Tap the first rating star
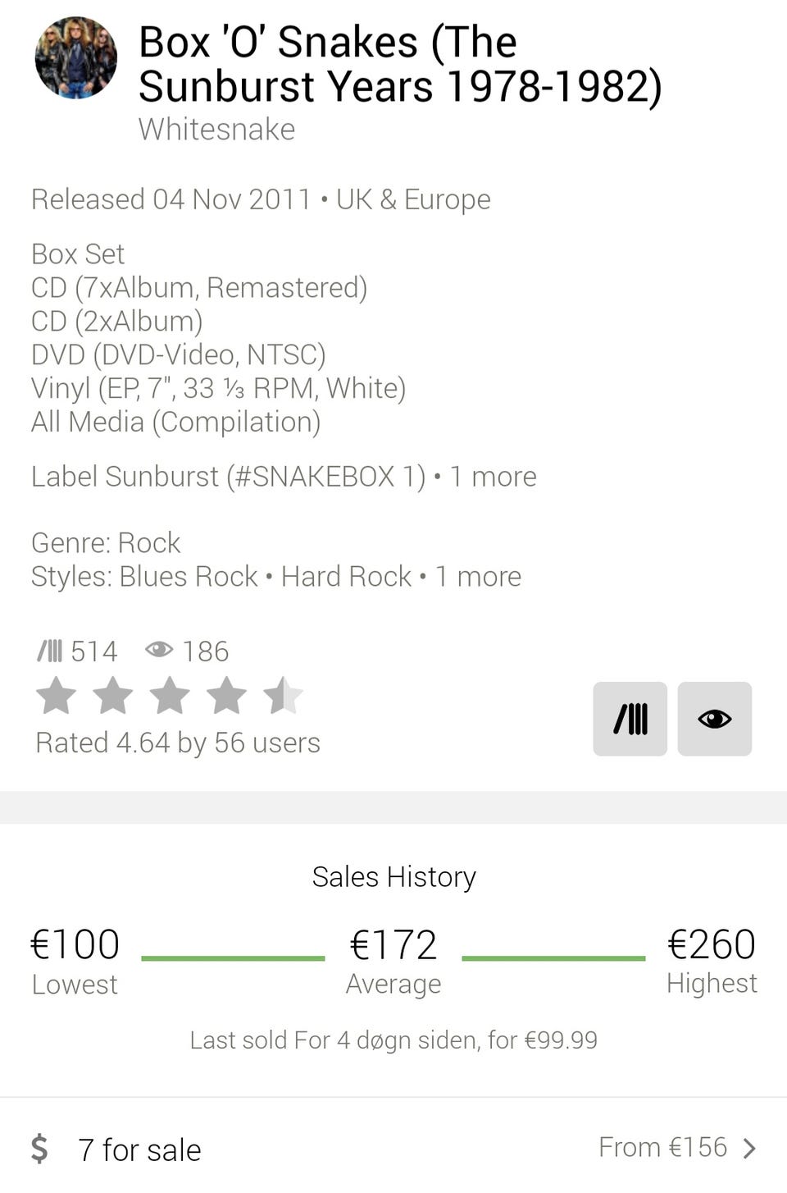The width and height of the screenshot is (787, 1193). [57, 696]
